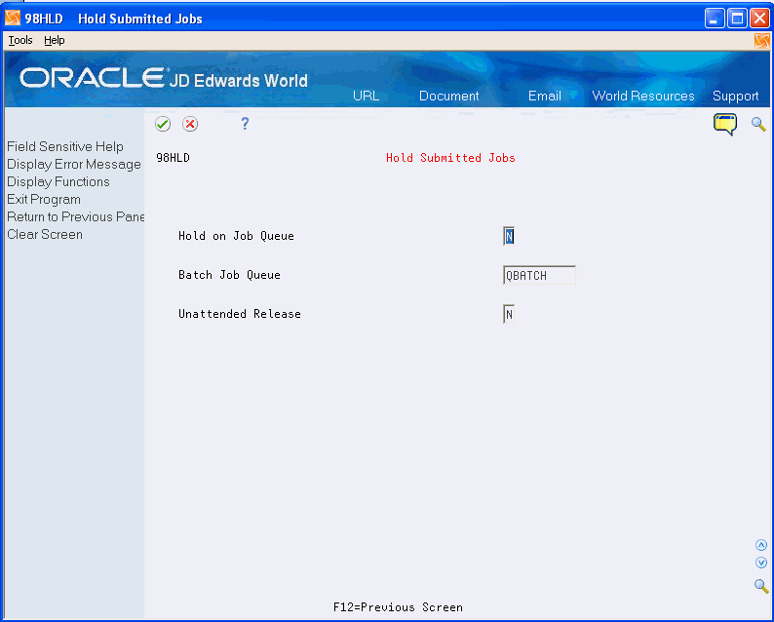The image size is (774, 622).
Task: Open help with the blue question mark icon
Action: coord(245,124)
